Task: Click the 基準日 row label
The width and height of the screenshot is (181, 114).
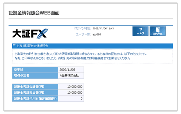Action: coord(35,70)
